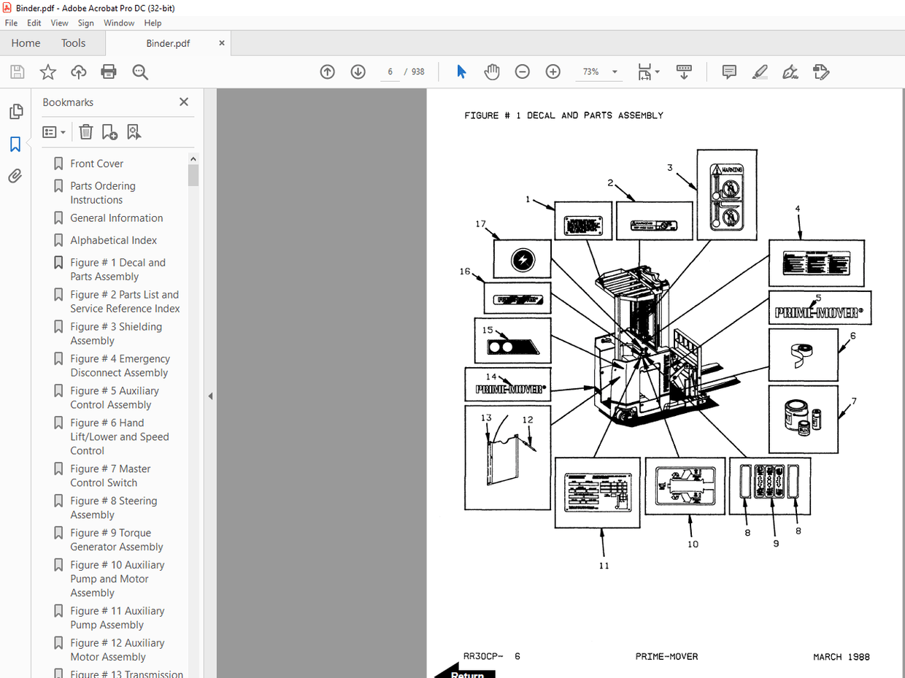
Task: Open the page display mode dropdown
Action: pos(649,72)
